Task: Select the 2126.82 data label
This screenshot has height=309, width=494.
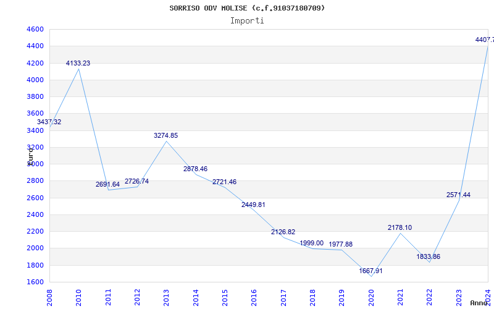Action: pyautogui.click(x=283, y=232)
